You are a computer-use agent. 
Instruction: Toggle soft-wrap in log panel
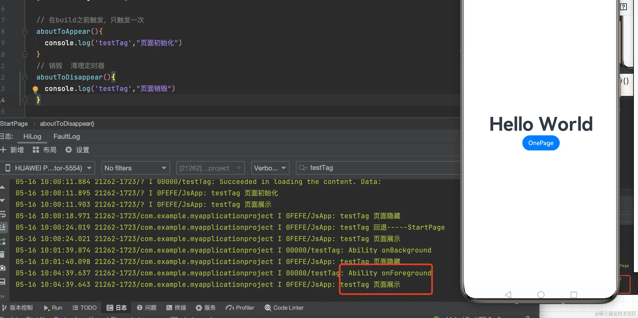coord(3,214)
